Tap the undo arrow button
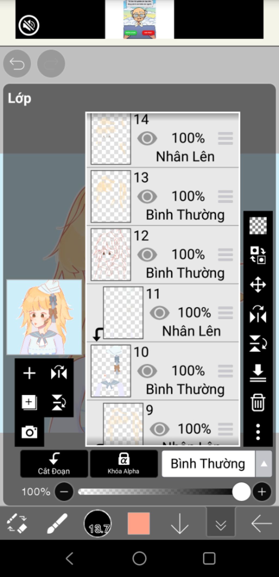Viewport: 279px width, 577px height. [x=17, y=64]
